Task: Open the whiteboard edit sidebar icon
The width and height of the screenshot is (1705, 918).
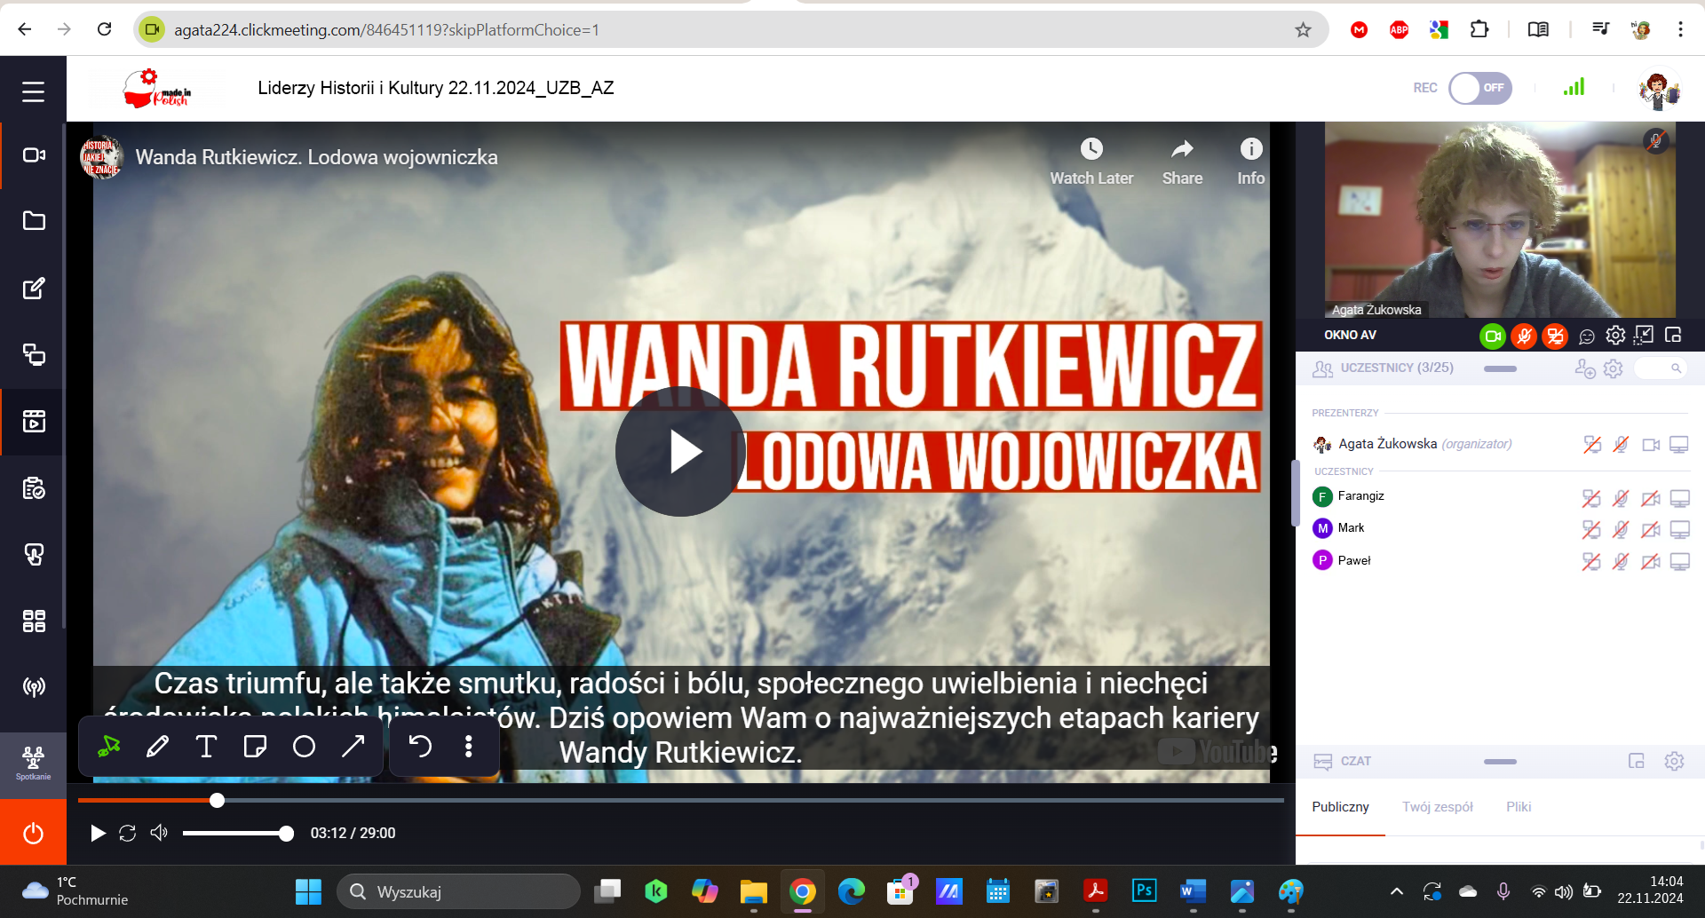Action: coord(34,288)
